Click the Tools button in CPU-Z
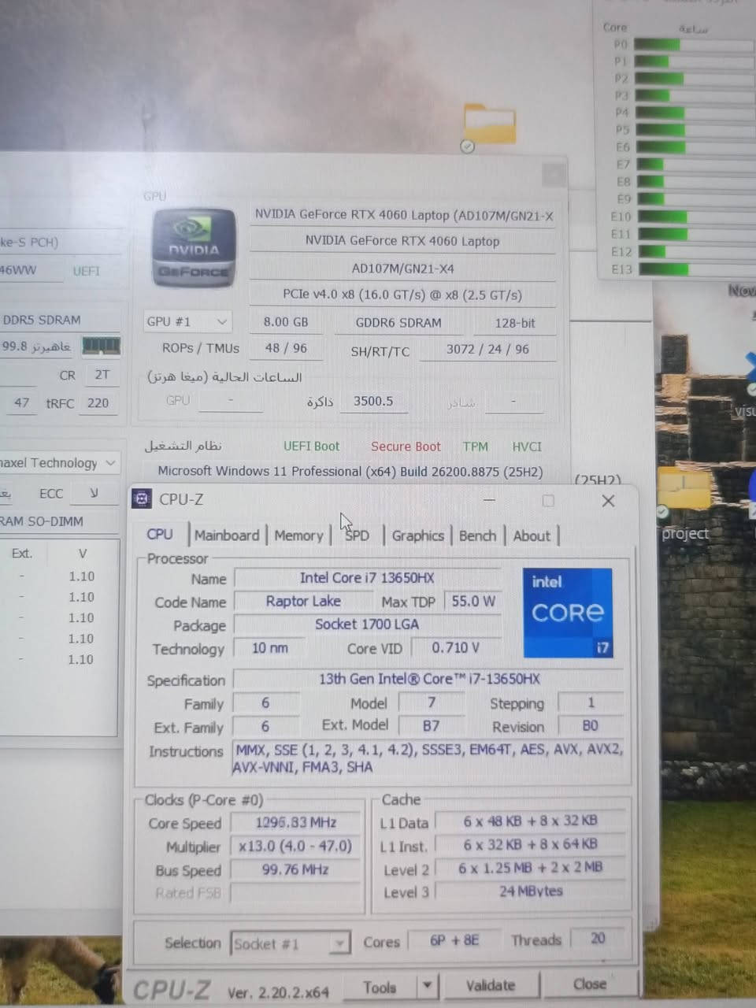This screenshot has height=1008, width=756. click(x=380, y=988)
